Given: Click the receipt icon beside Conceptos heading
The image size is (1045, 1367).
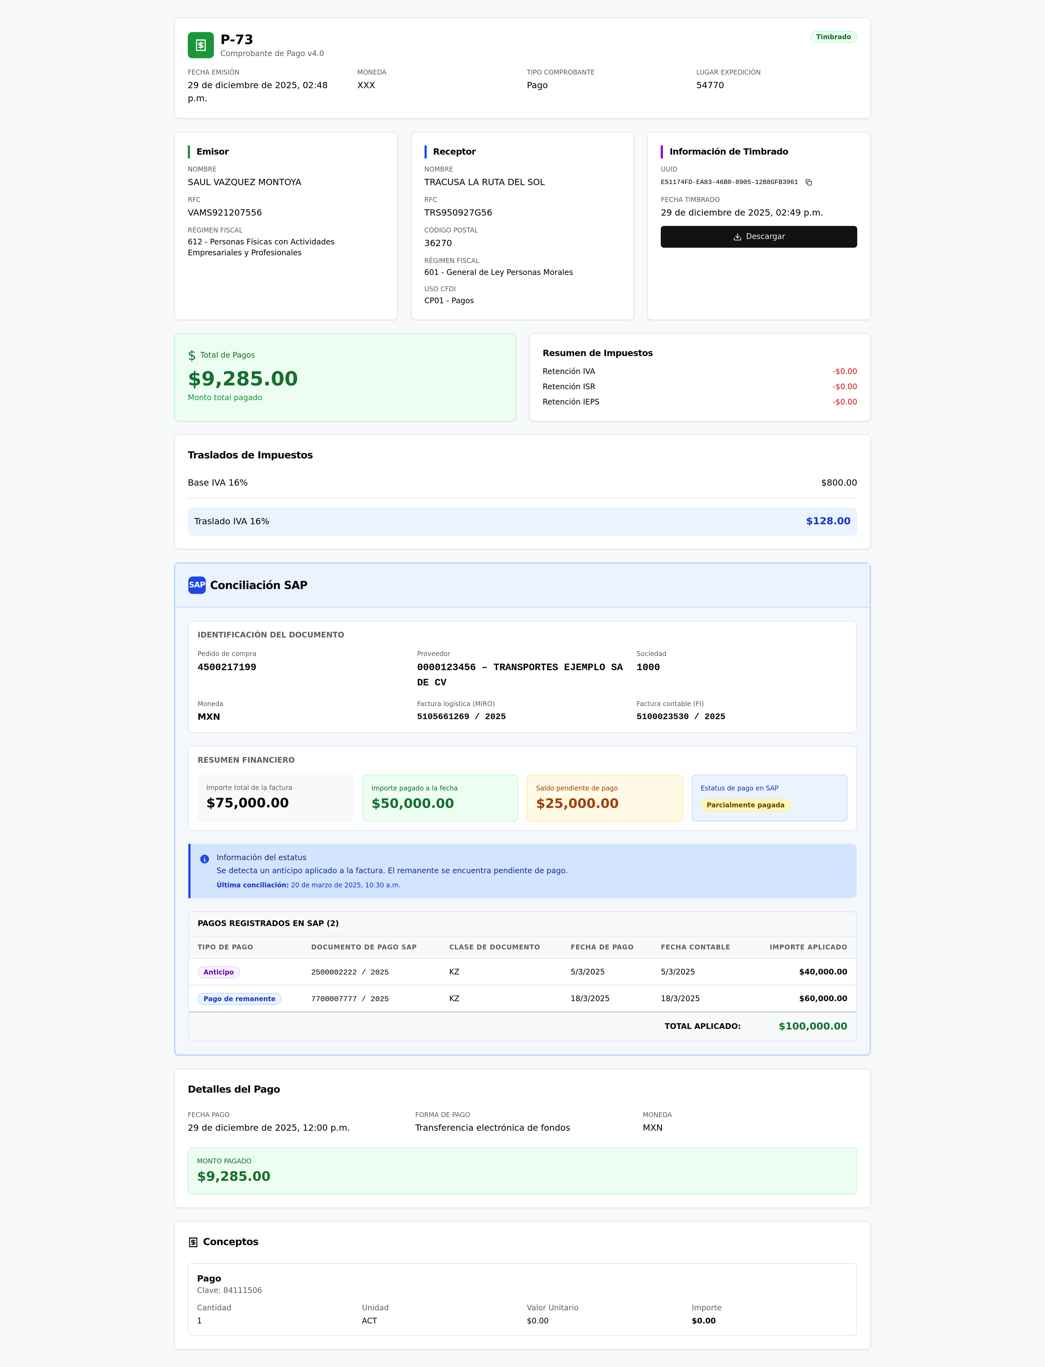Looking at the screenshot, I should point(193,1242).
